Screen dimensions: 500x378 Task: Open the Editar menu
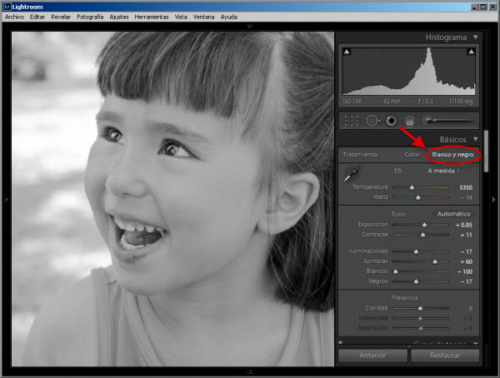37,17
